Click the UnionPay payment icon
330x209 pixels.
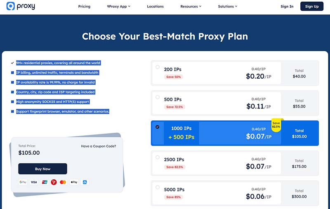pyautogui.click(x=44, y=182)
